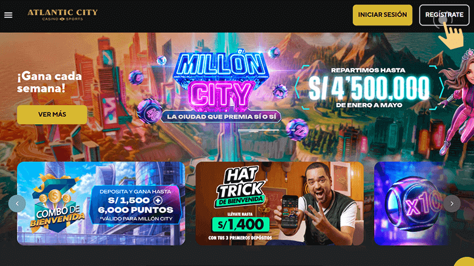This screenshot has height=266, width=474.
Task: Click the VER MÁS button
Action: click(x=52, y=115)
